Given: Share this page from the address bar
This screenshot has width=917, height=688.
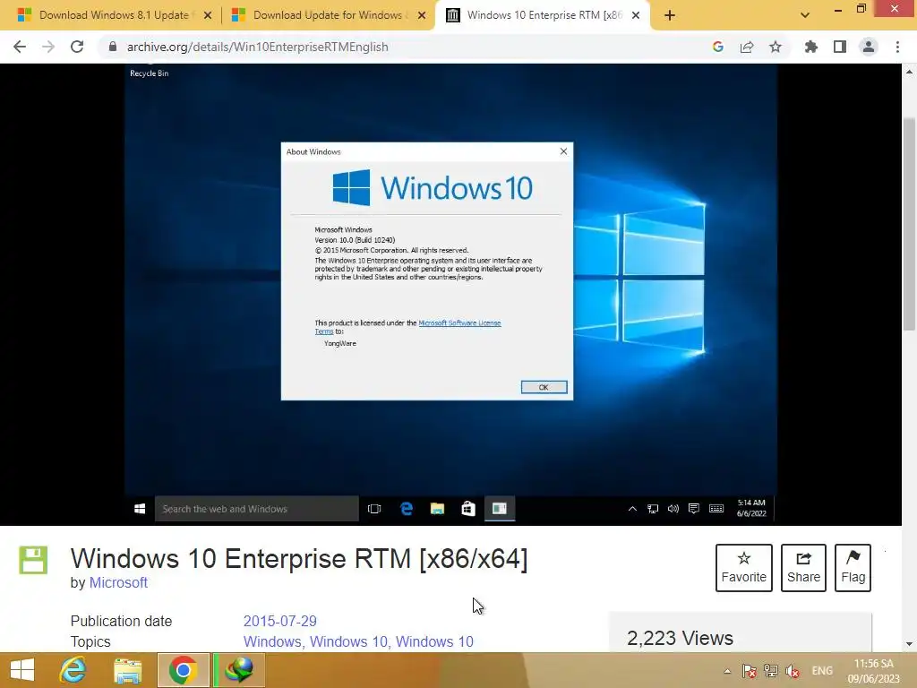Looking at the screenshot, I should (747, 47).
